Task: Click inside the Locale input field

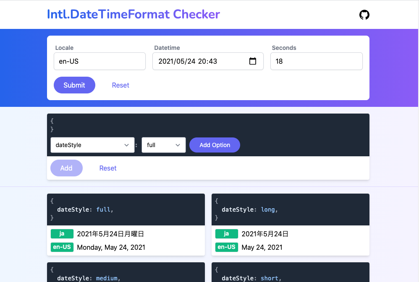Action: (100, 61)
